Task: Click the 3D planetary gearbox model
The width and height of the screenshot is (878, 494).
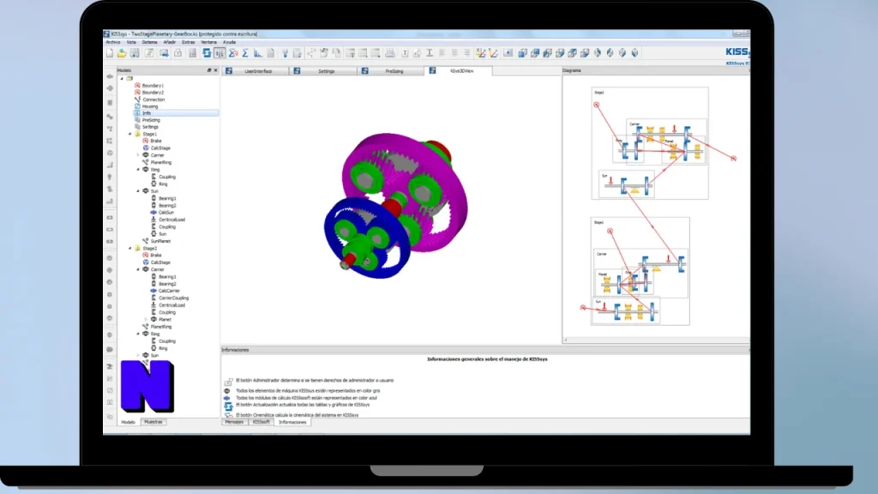Action: point(396,206)
